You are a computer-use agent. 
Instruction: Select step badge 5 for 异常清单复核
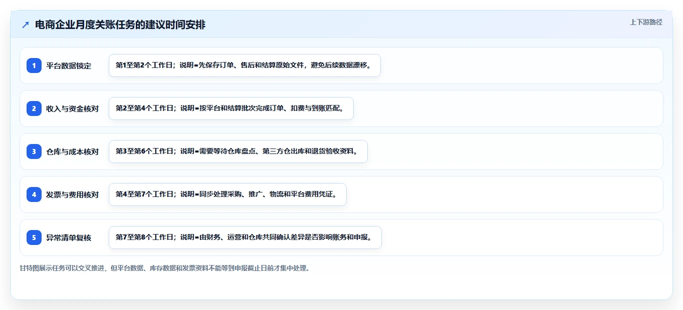point(34,237)
